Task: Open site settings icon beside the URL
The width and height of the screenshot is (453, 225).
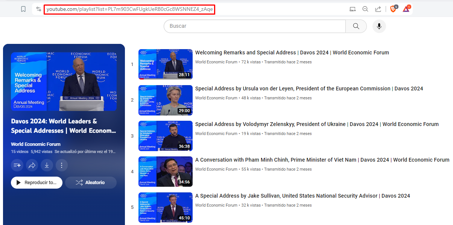Action: point(38,9)
